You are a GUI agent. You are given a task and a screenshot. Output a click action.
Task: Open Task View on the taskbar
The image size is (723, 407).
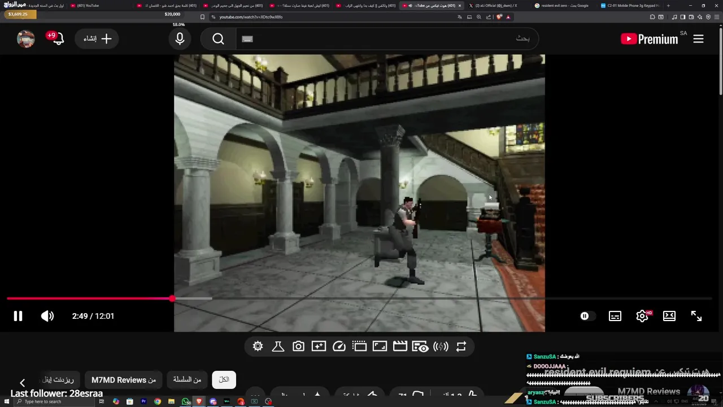tap(102, 401)
